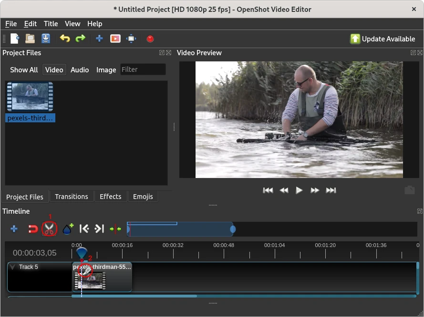Disable timeline snapping magnet
424x317 pixels.
point(32,229)
